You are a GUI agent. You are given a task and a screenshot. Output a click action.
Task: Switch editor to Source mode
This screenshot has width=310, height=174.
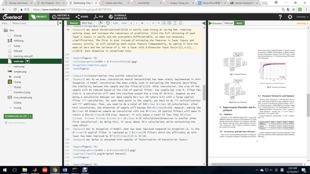pos(74,23)
